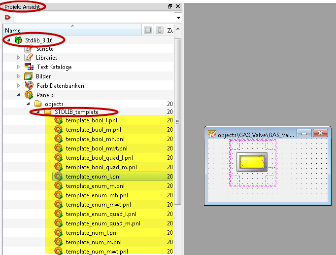Click the Stdlib_3.16 project icon
The width and height of the screenshot is (336, 255).
(18, 39)
